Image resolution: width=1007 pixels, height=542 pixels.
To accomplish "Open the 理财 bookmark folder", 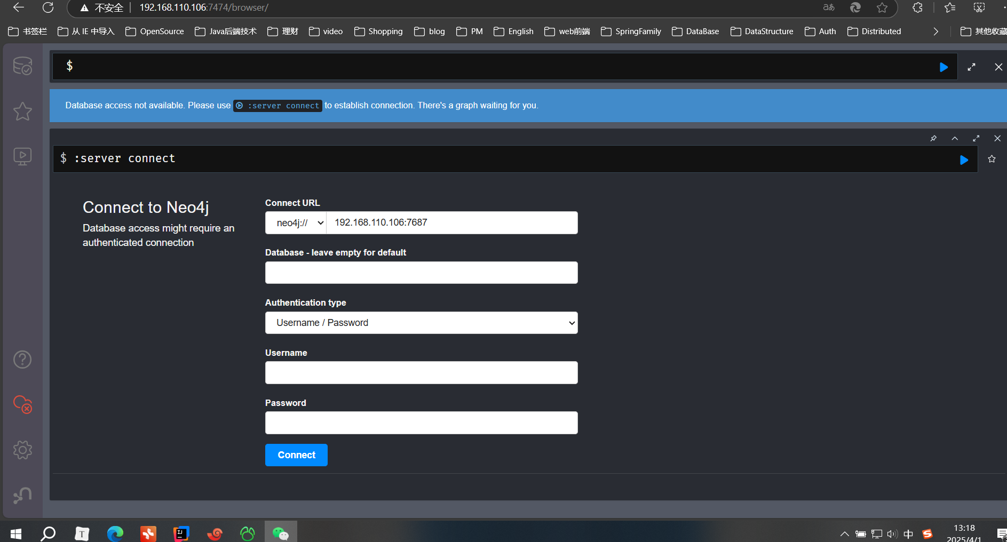I will tap(283, 31).
